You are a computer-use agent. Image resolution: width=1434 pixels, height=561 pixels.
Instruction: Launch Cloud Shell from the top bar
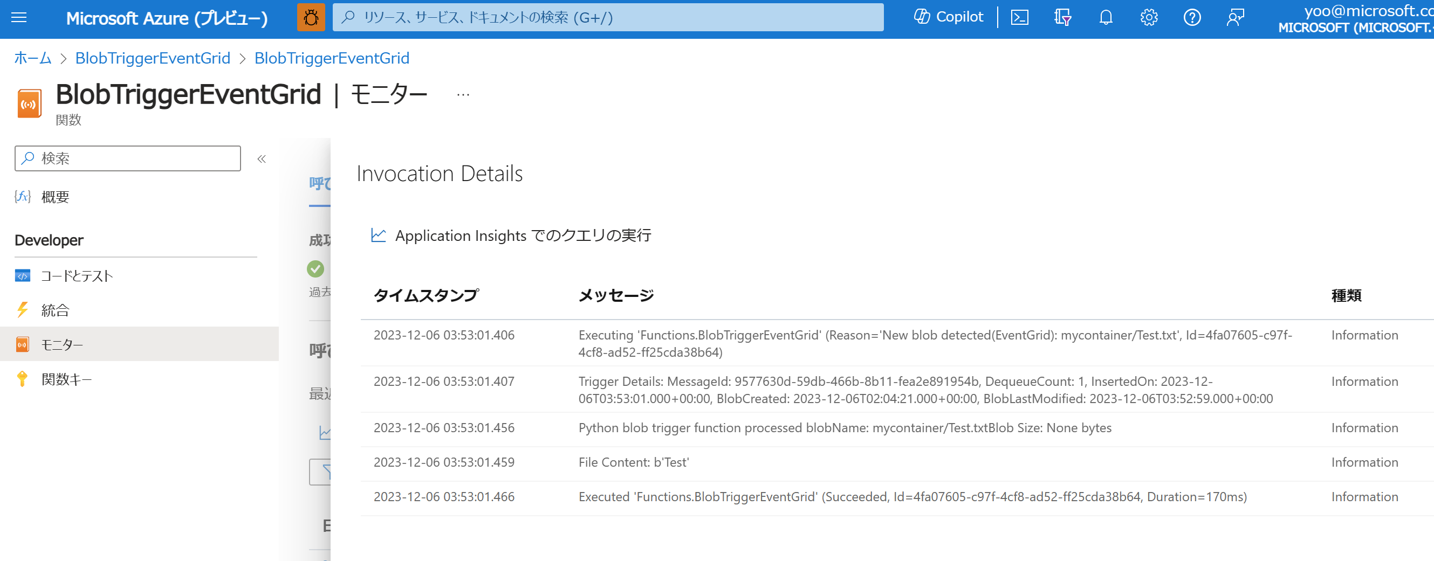[x=1019, y=17]
